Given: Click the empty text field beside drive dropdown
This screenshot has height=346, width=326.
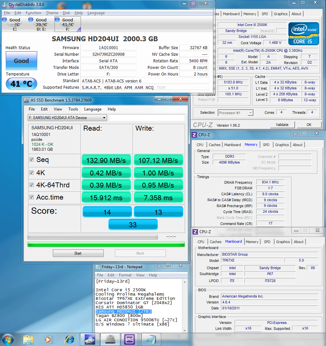Looking at the screenshot, I should [147, 118].
